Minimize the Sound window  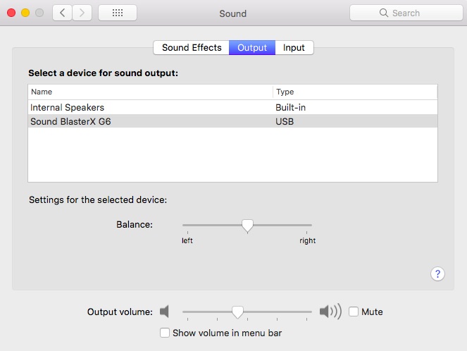click(x=25, y=13)
